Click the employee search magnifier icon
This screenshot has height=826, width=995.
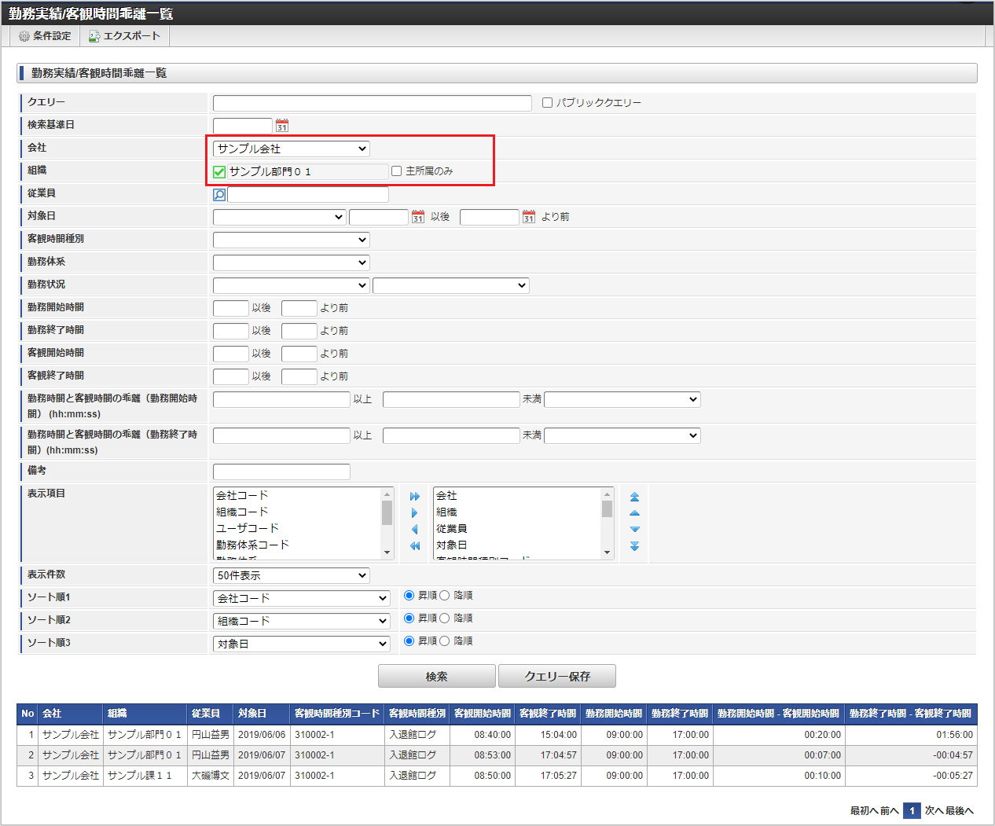[x=219, y=194]
